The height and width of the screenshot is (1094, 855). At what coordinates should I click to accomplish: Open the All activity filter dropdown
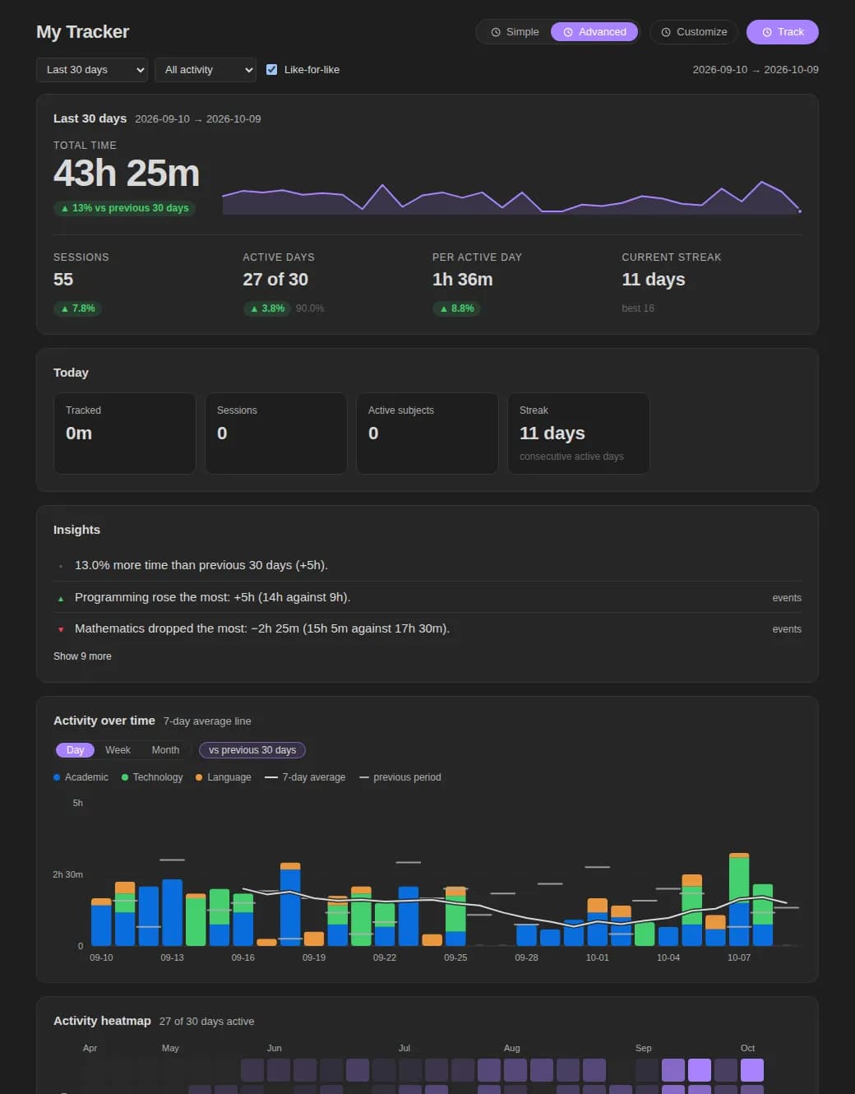point(205,70)
